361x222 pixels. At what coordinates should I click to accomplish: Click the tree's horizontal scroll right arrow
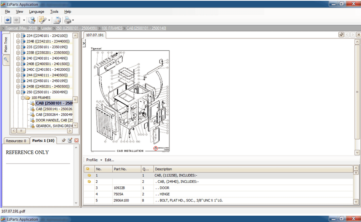click(x=70, y=131)
